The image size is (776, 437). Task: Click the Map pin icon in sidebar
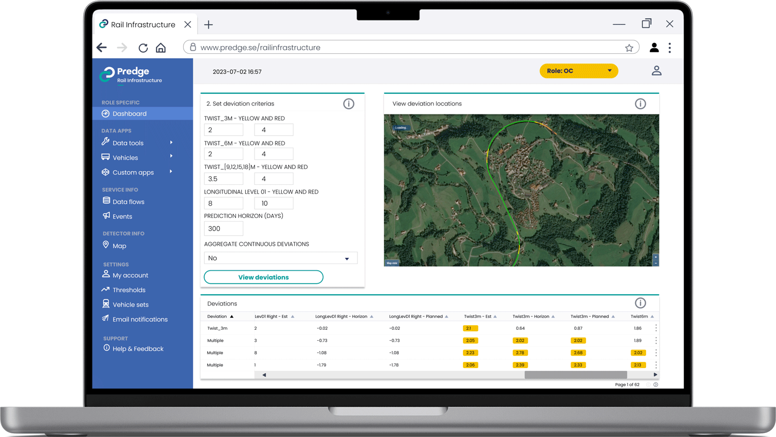pos(106,245)
